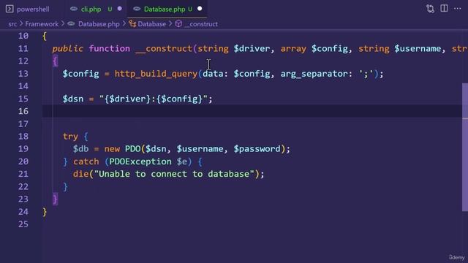Viewport: 468px width, 263px height.
Task: Open the compare changes icon
Action: [x=430, y=9]
